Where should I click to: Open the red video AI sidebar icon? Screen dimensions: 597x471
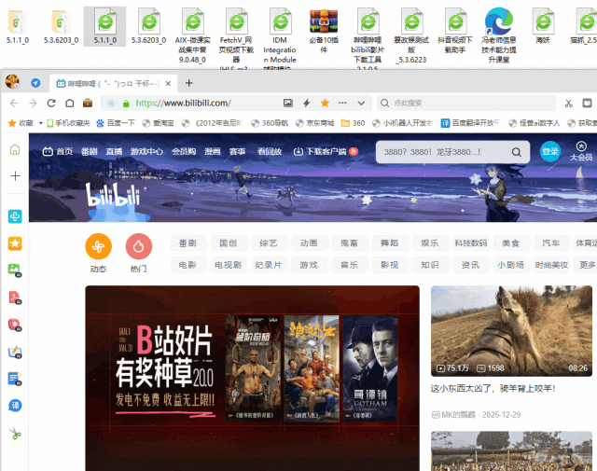coord(15,325)
